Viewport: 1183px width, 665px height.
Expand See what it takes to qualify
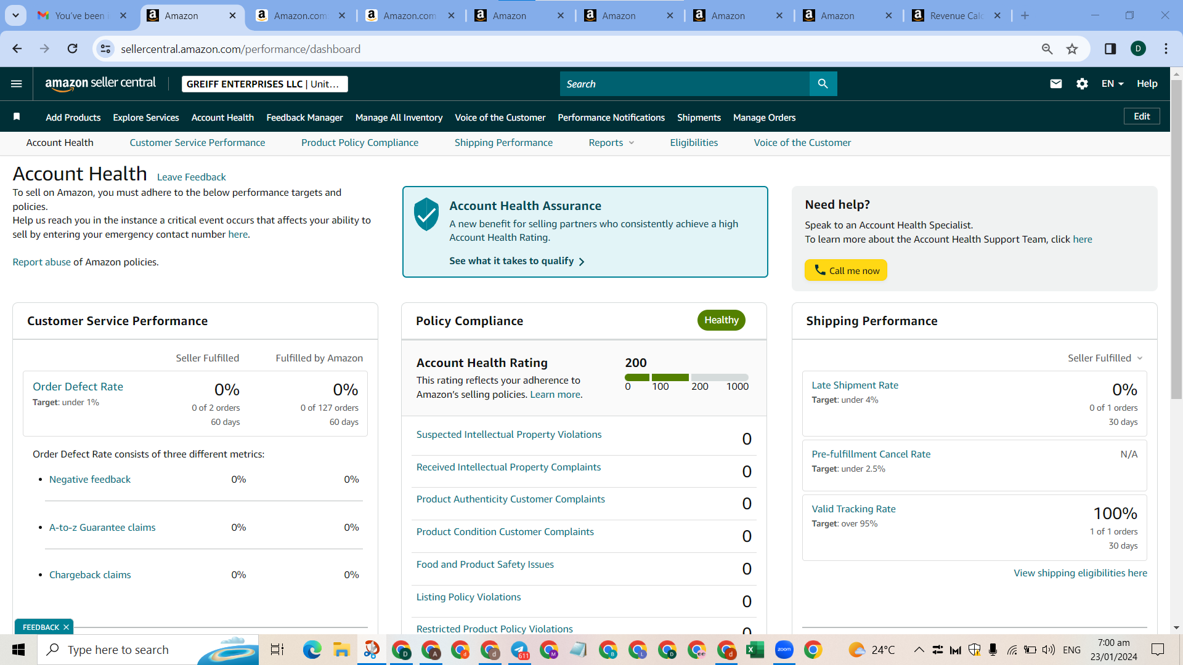coord(516,261)
